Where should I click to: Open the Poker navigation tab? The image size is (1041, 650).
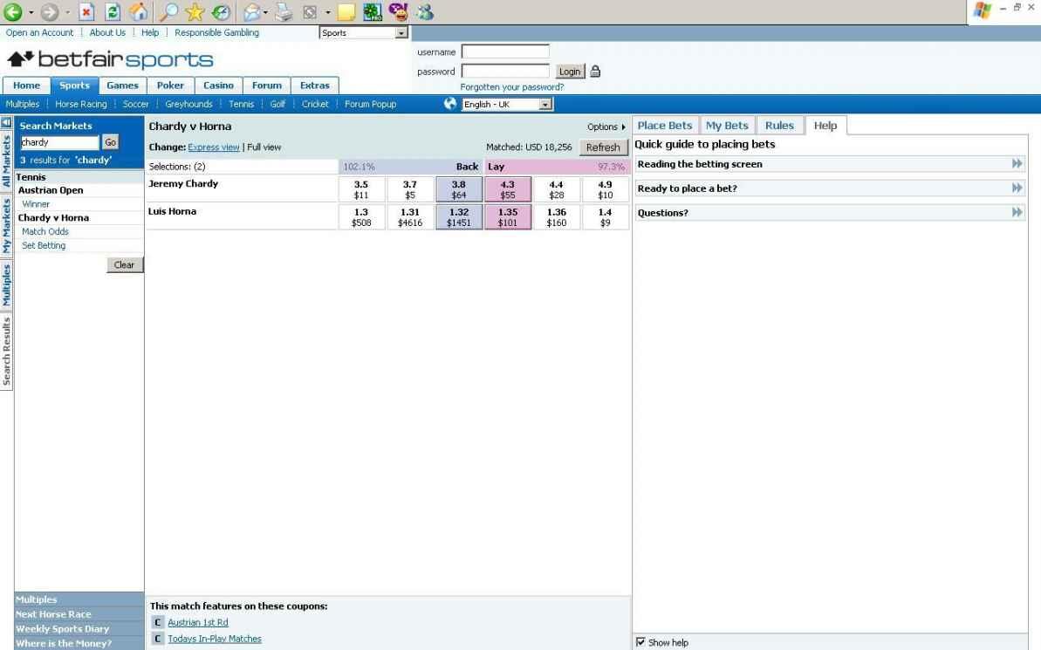point(170,86)
